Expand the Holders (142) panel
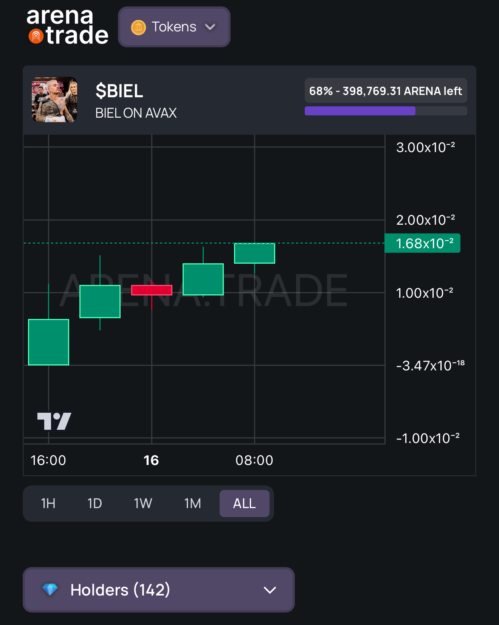 158,589
